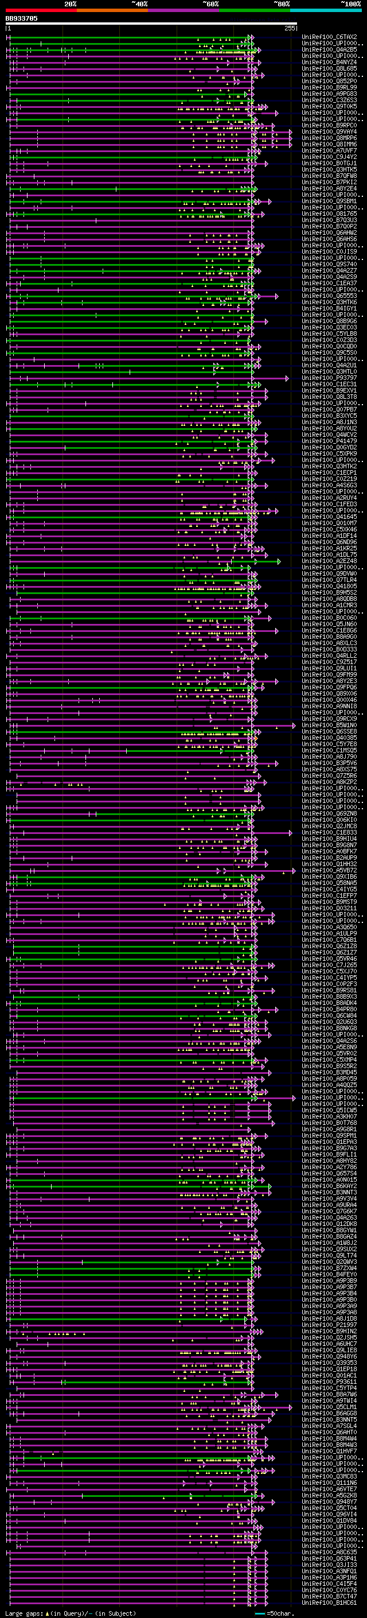This screenshot has width=367, height=1618.
Task: Select row UniRef100_A7UVF7
Action: pos(329,151)
